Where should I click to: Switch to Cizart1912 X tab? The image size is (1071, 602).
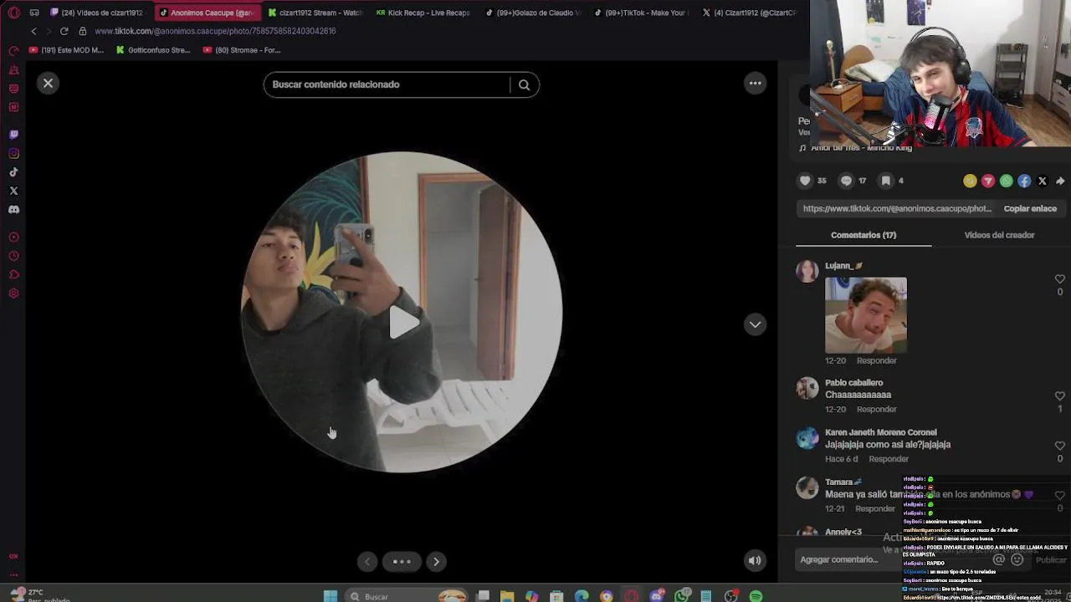(x=750, y=13)
